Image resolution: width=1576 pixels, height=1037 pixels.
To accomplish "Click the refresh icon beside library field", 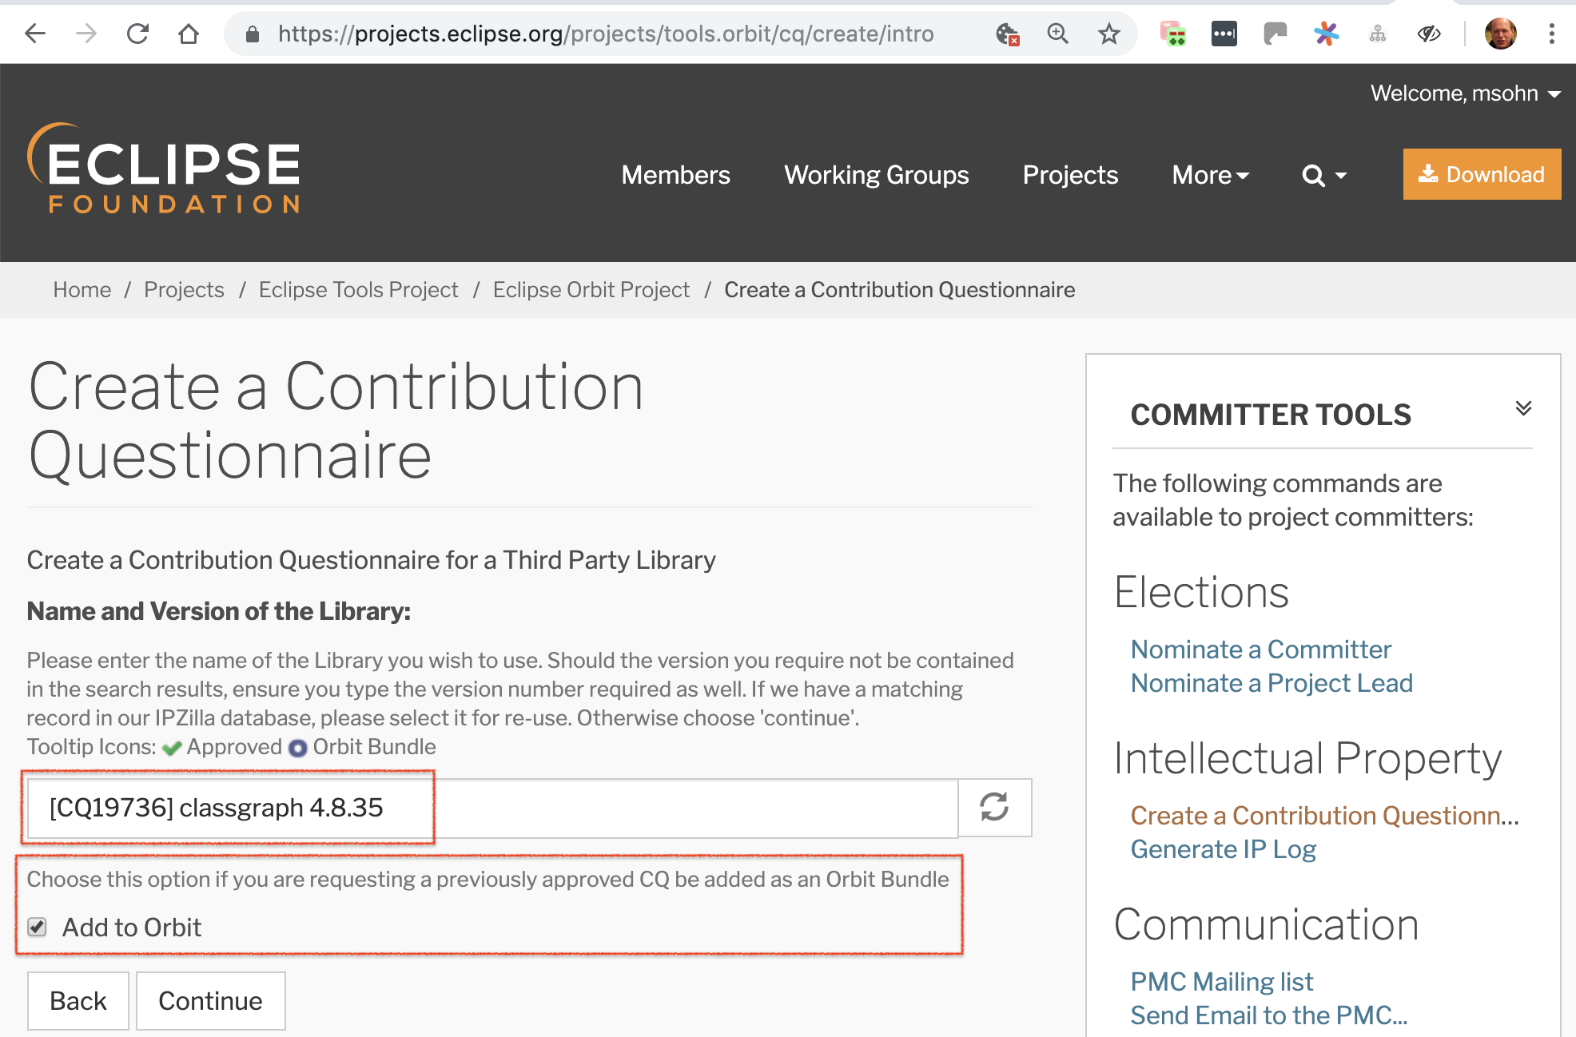I will 994,807.
